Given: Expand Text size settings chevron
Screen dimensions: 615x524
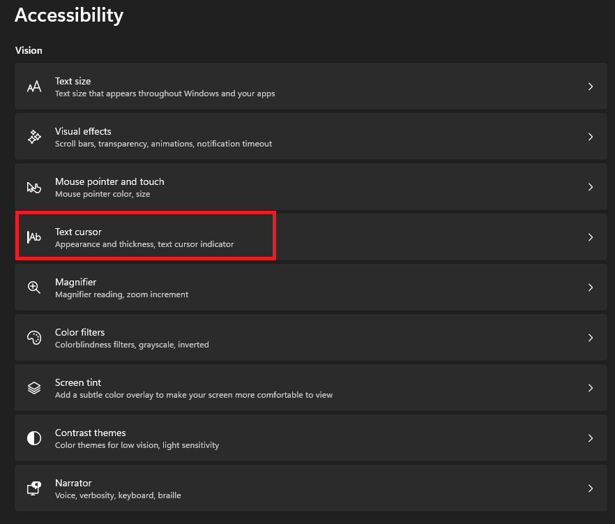Looking at the screenshot, I should click(591, 87).
